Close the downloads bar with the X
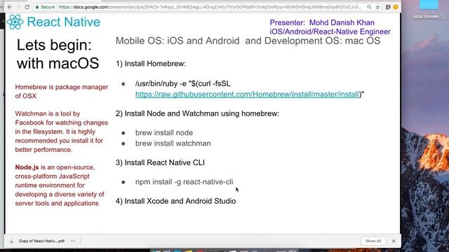Viewport: 449px width, 252px height. [394, 241]
